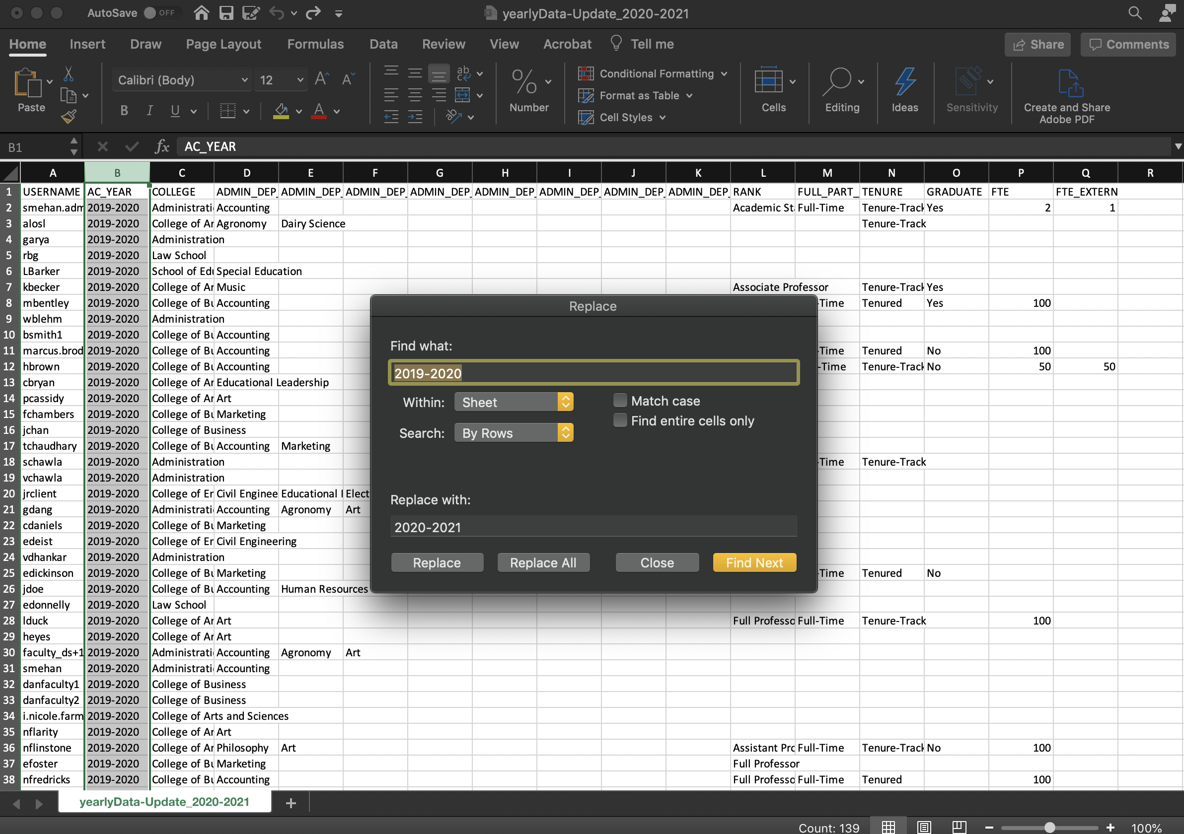Switch to Page Layout view in status bar
The image size is (1184, 834).
click(924, 828)
